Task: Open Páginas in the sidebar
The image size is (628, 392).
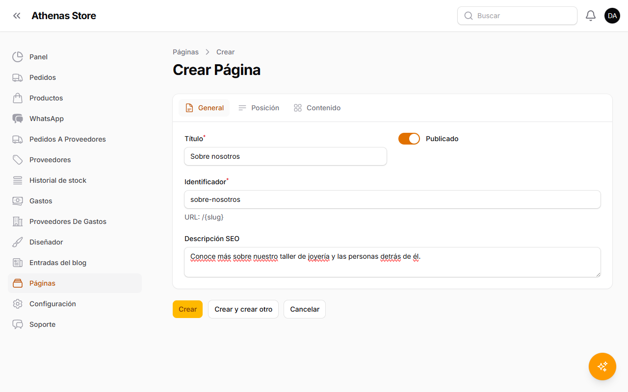Action: [x=75, y=283]
